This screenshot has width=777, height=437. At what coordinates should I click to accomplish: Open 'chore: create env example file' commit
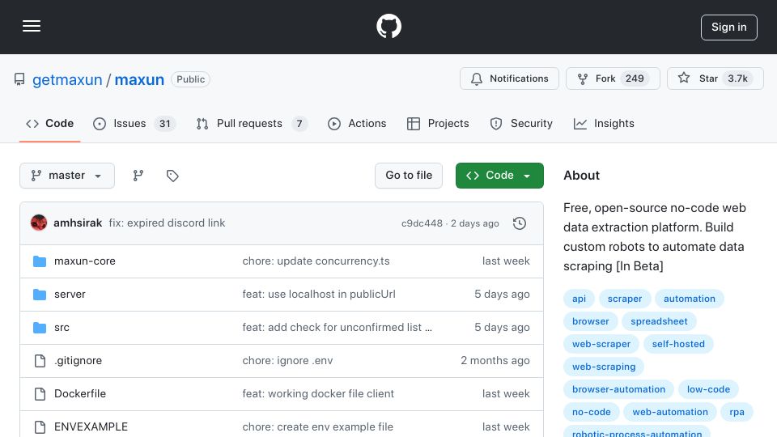pos(317,427)
